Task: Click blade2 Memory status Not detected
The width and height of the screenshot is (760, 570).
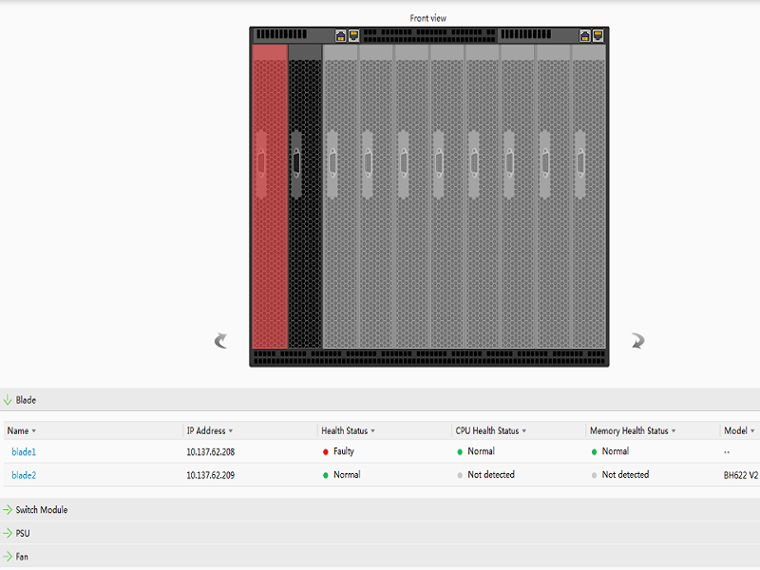Action: point(625,474)
